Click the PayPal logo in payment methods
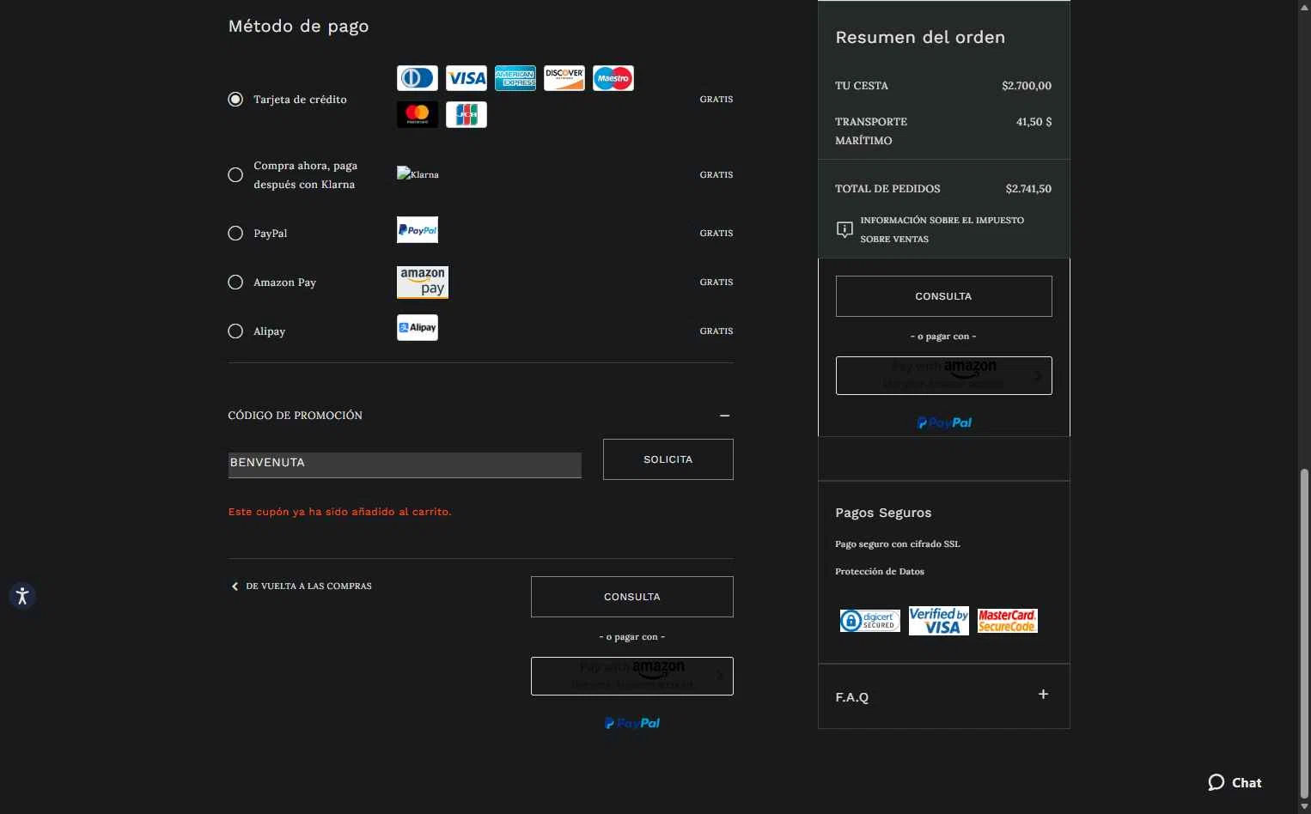 click(418, 230)
